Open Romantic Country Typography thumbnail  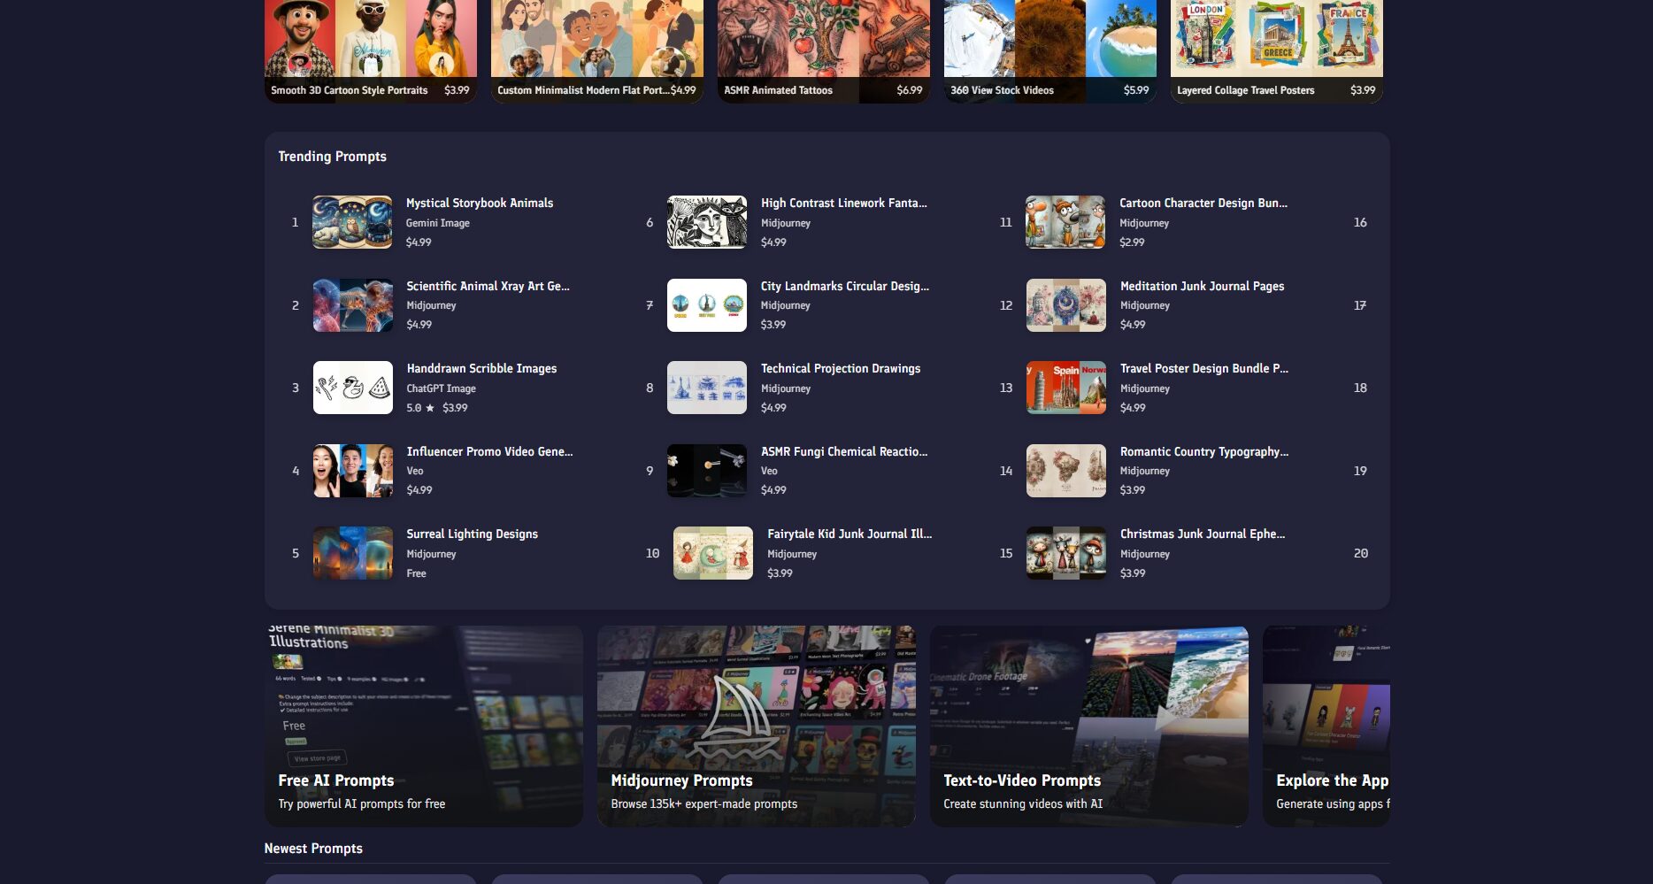pyautogui.click(x=1066, y=471)
